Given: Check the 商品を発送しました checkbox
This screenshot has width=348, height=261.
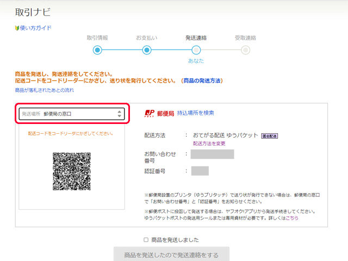Looking at the screenshot, I should click(146, 240).
